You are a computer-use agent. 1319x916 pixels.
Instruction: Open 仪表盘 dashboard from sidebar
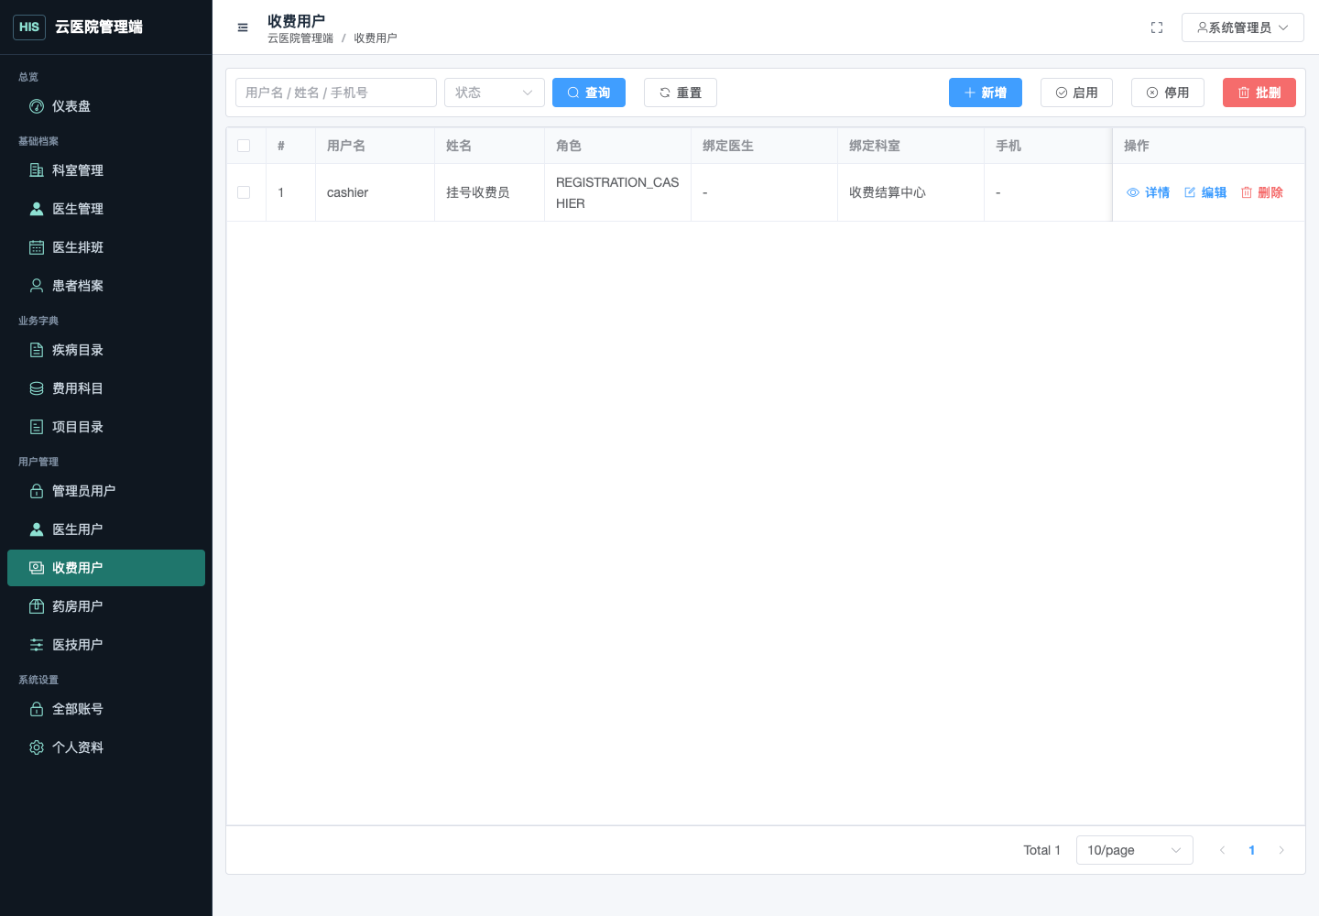(106, 106)
